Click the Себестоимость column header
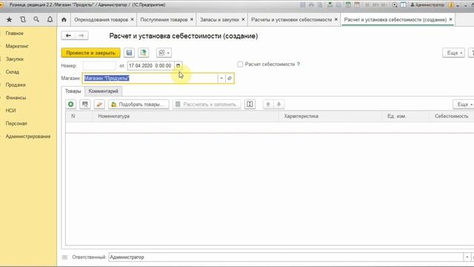 click(451, 116)
